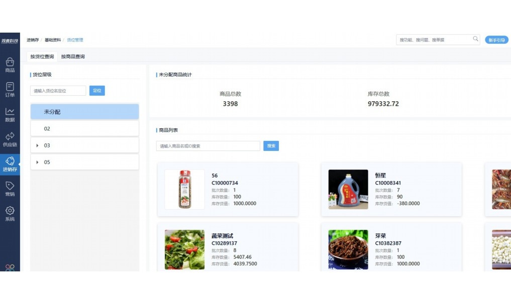Expand shelf node 03
This screenshot has width=511, height=304.
[38, 145]
